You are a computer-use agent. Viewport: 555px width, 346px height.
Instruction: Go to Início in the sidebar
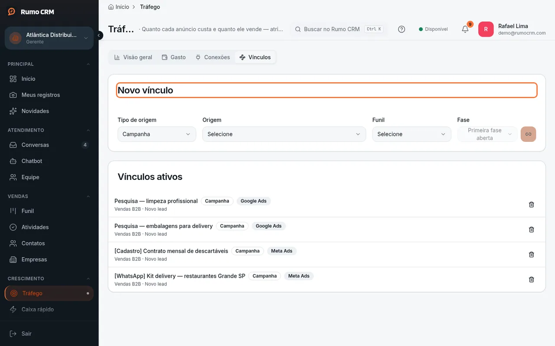[x=49, y=79]
